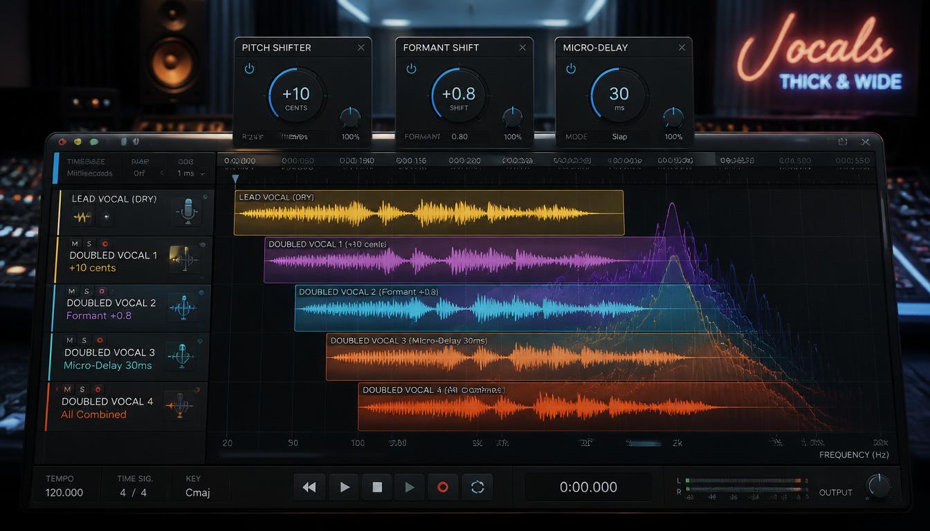
Task: Click the Formant 0.80 value field
Action: point(459,137)
